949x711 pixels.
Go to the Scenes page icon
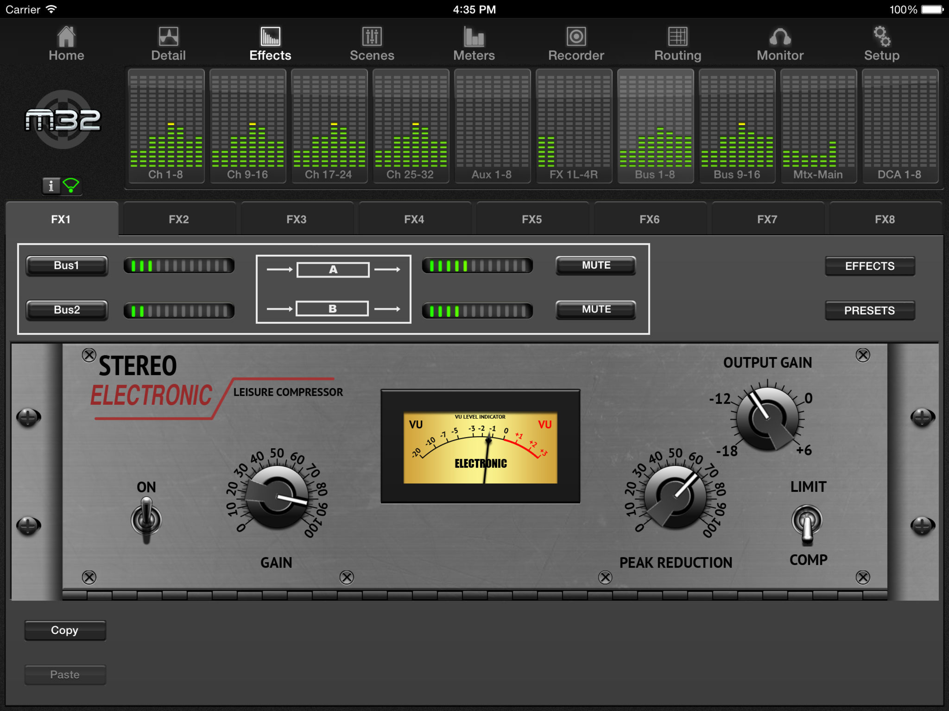pyautogui.click(x=372, y=37)
